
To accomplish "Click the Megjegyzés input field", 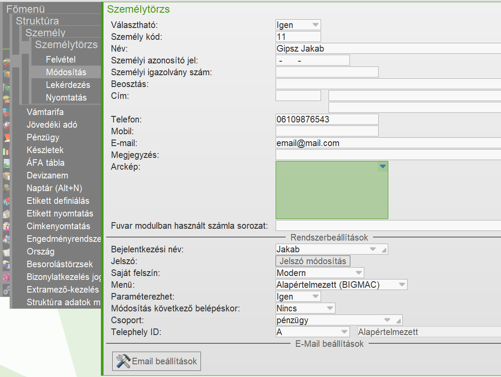I will 388,154.
